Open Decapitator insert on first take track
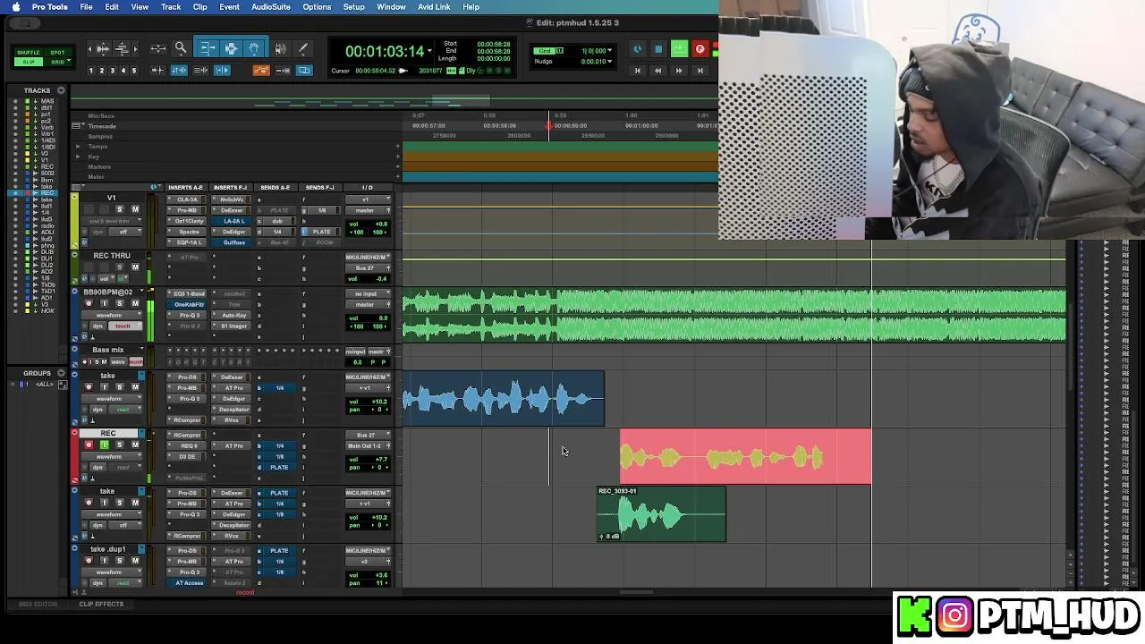Image resolution: width=1145 pixels, height=644 pixels. pos(233,409)
